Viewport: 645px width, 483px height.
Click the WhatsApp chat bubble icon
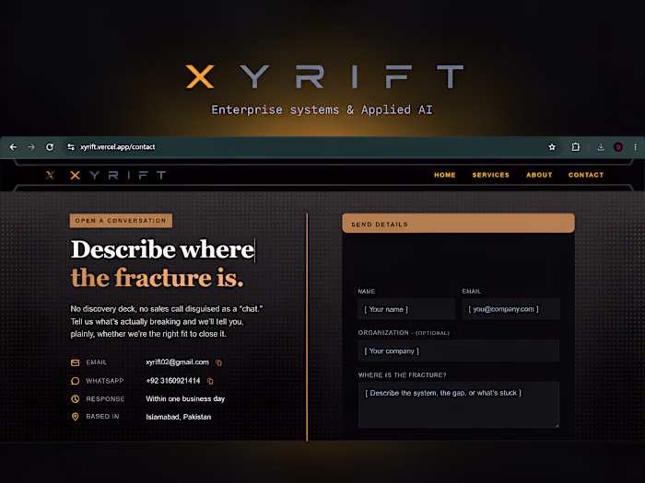coord(75,381)
